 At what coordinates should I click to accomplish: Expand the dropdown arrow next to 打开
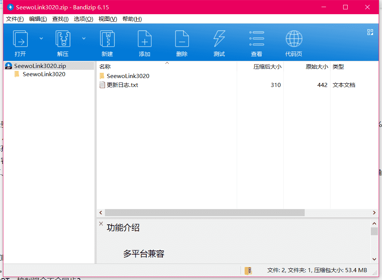tap(41, 38)
